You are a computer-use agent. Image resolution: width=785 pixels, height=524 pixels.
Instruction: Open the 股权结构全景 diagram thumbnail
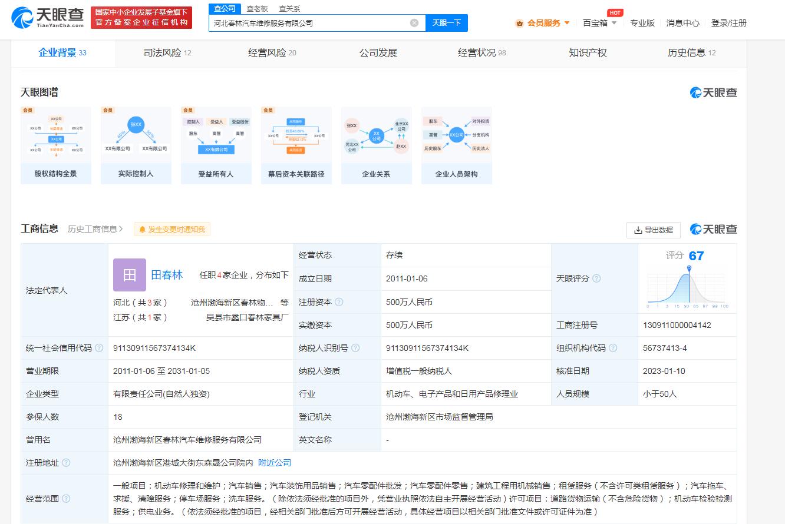coord(56,145)
